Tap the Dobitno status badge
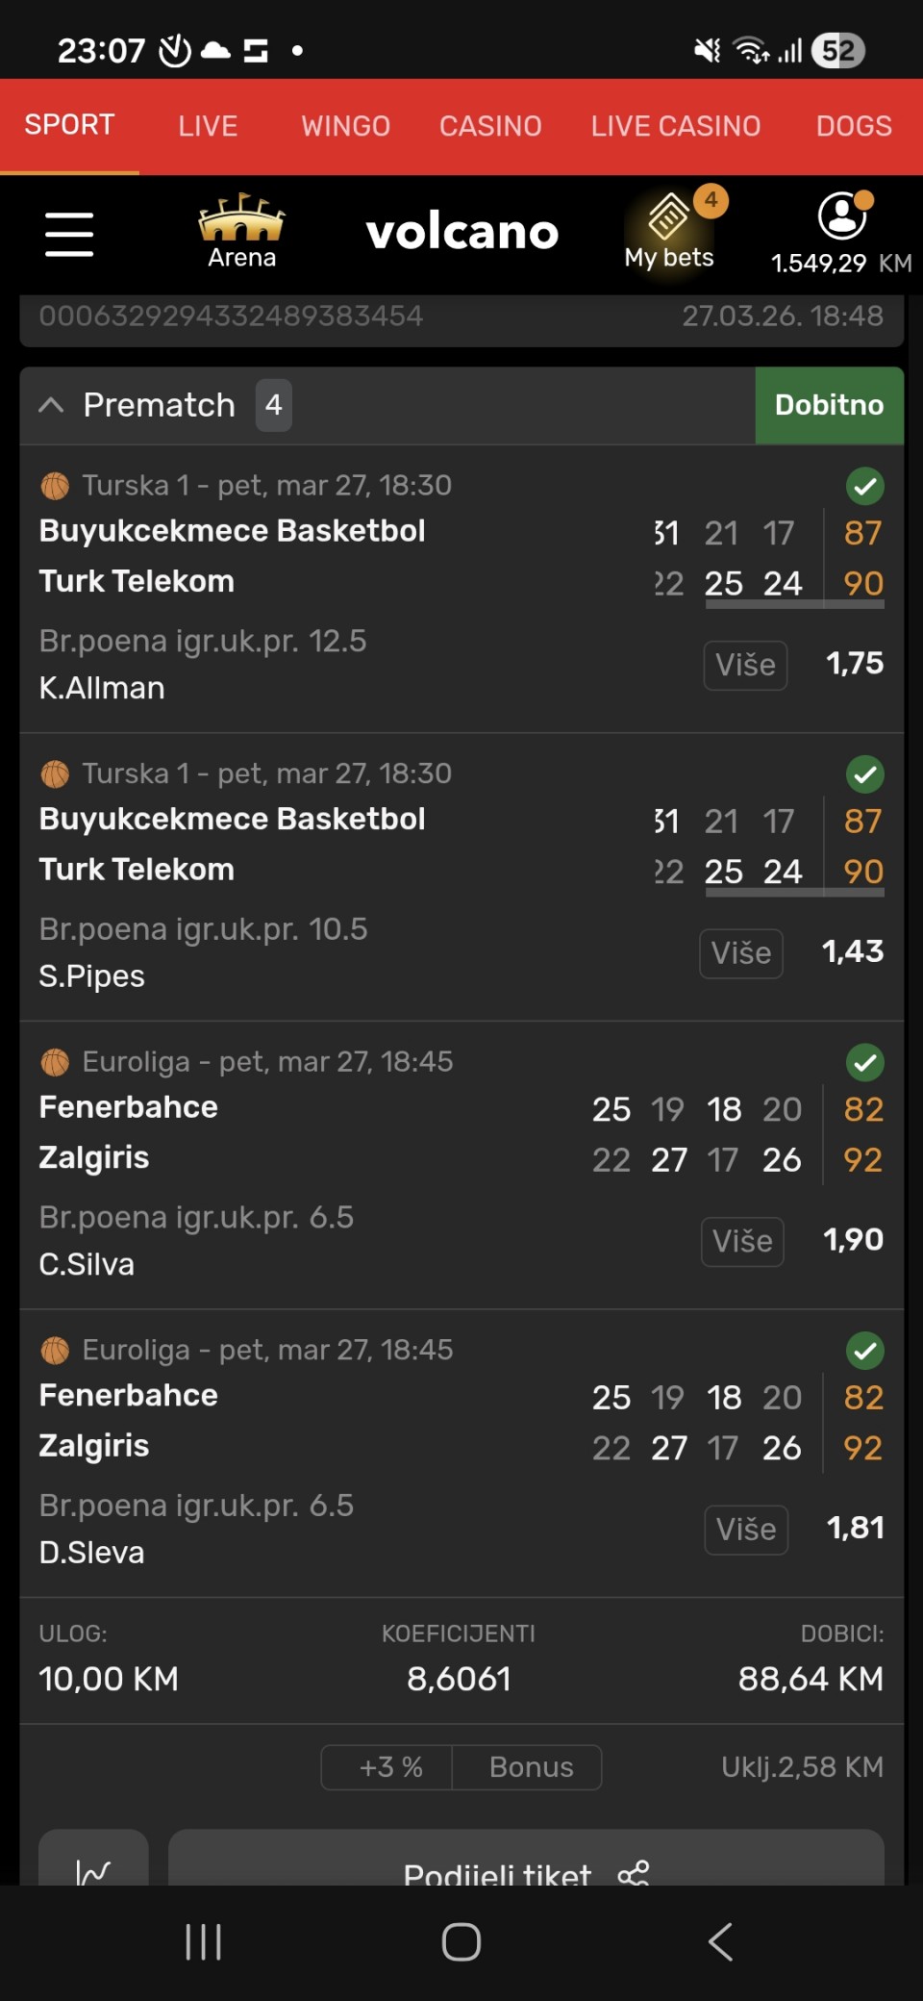Screen dimensions: 923x2001 (829, 405)
